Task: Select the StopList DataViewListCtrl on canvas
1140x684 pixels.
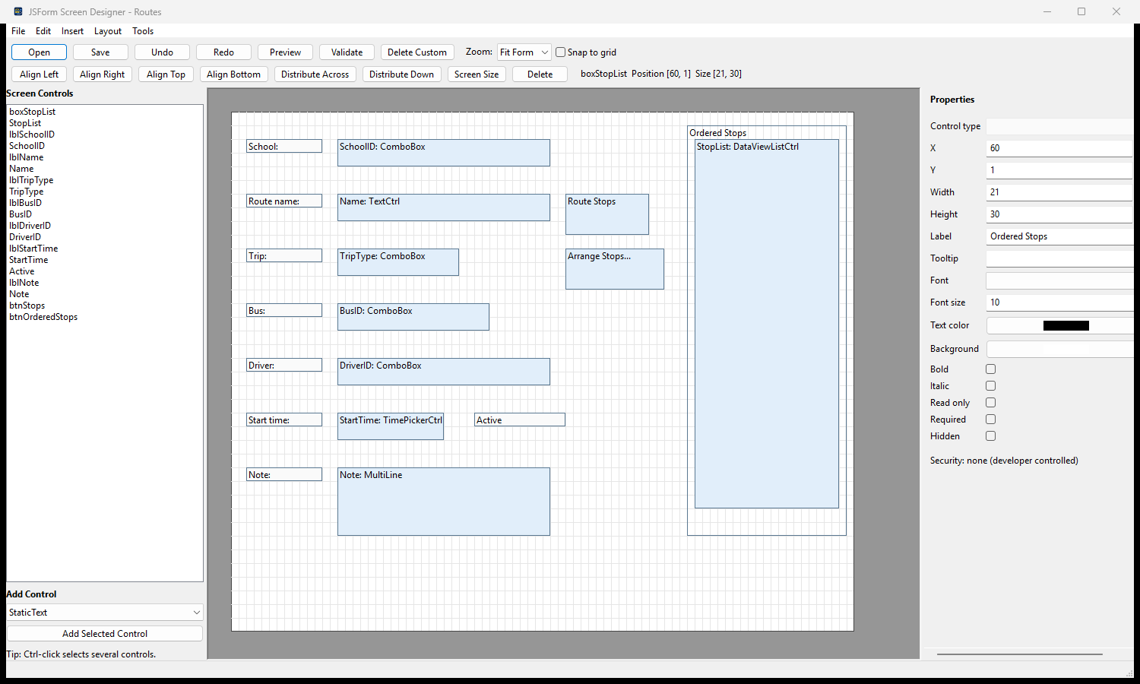Action: (x=767, y=324)
